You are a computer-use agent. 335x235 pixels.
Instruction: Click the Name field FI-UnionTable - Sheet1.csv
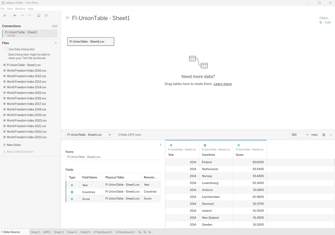pyautogui.click(x=113, y=157)
